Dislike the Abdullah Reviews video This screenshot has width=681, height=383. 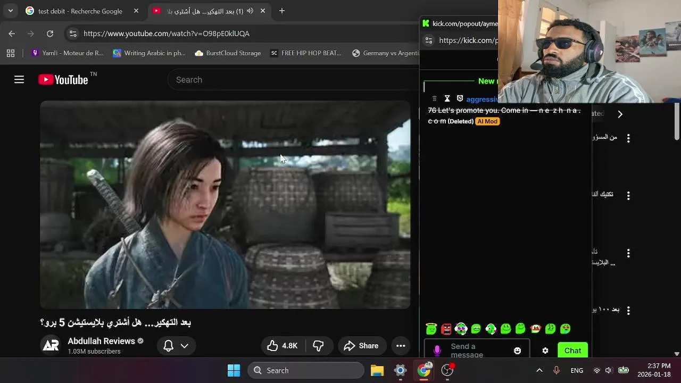click(x=318, y=346)
